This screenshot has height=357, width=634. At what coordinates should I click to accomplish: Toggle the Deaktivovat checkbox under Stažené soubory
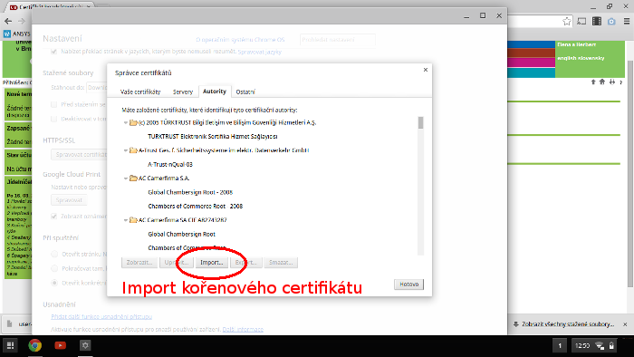53,119
